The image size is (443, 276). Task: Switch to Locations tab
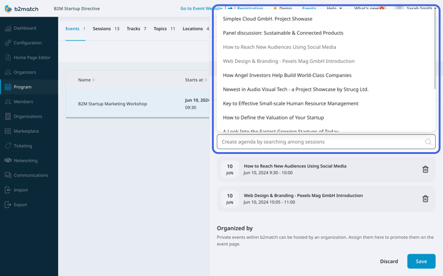tap(196, 29)
